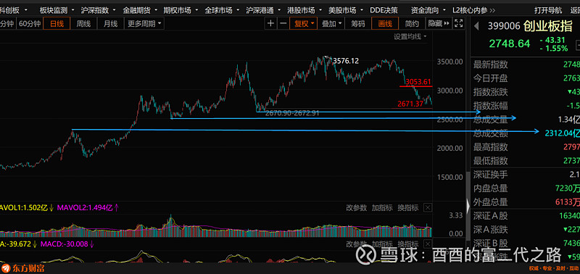Close the volume indicator panel
580x274 pixels.
[428, 207]
